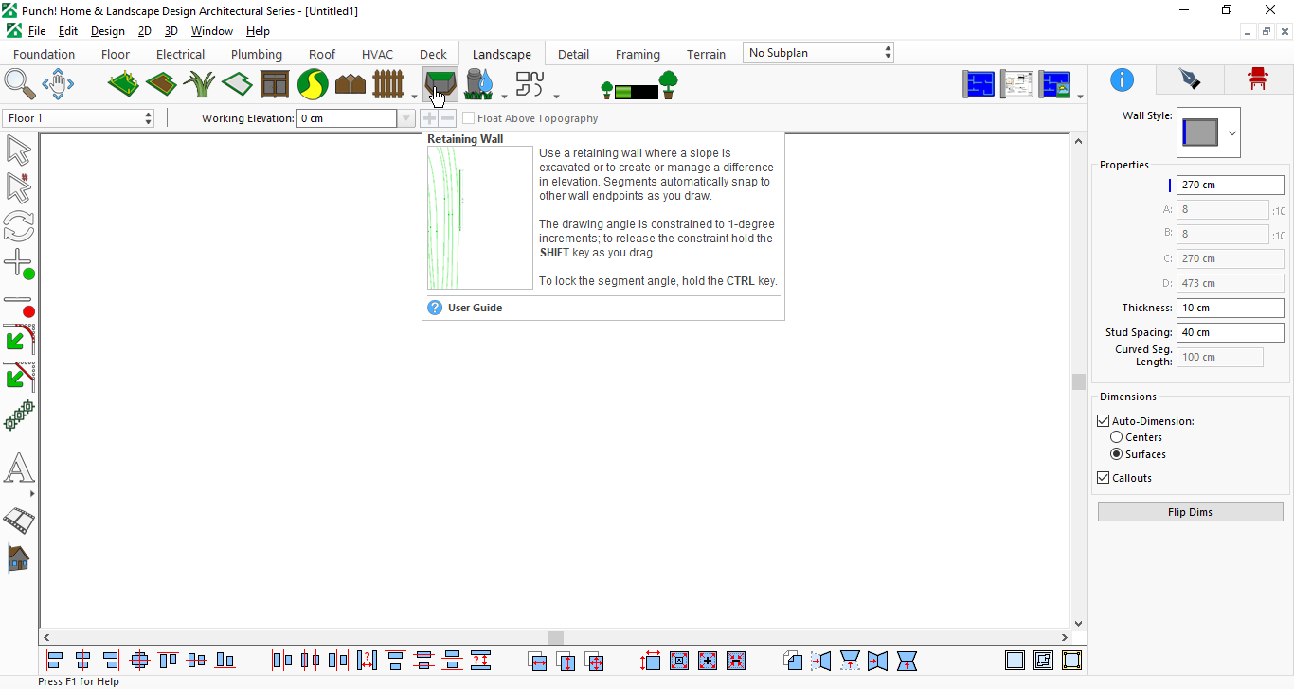
Task: Uncheck the Callouts checkbox
Action: [x=1103, y=478]
